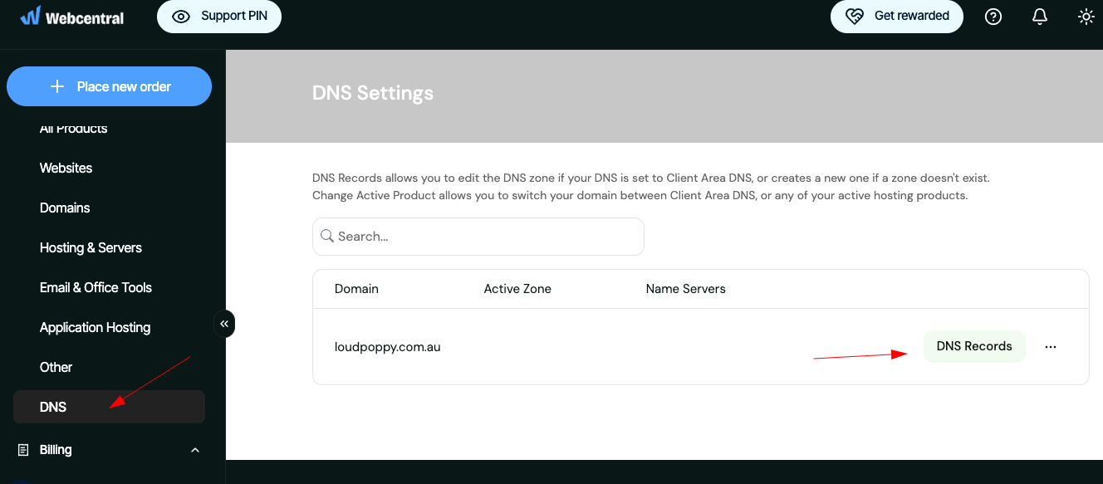The height and width of the screenshot is (484, 1103).
Task: Open Hosting & Servers menu item
Action: tap(91, 247)
